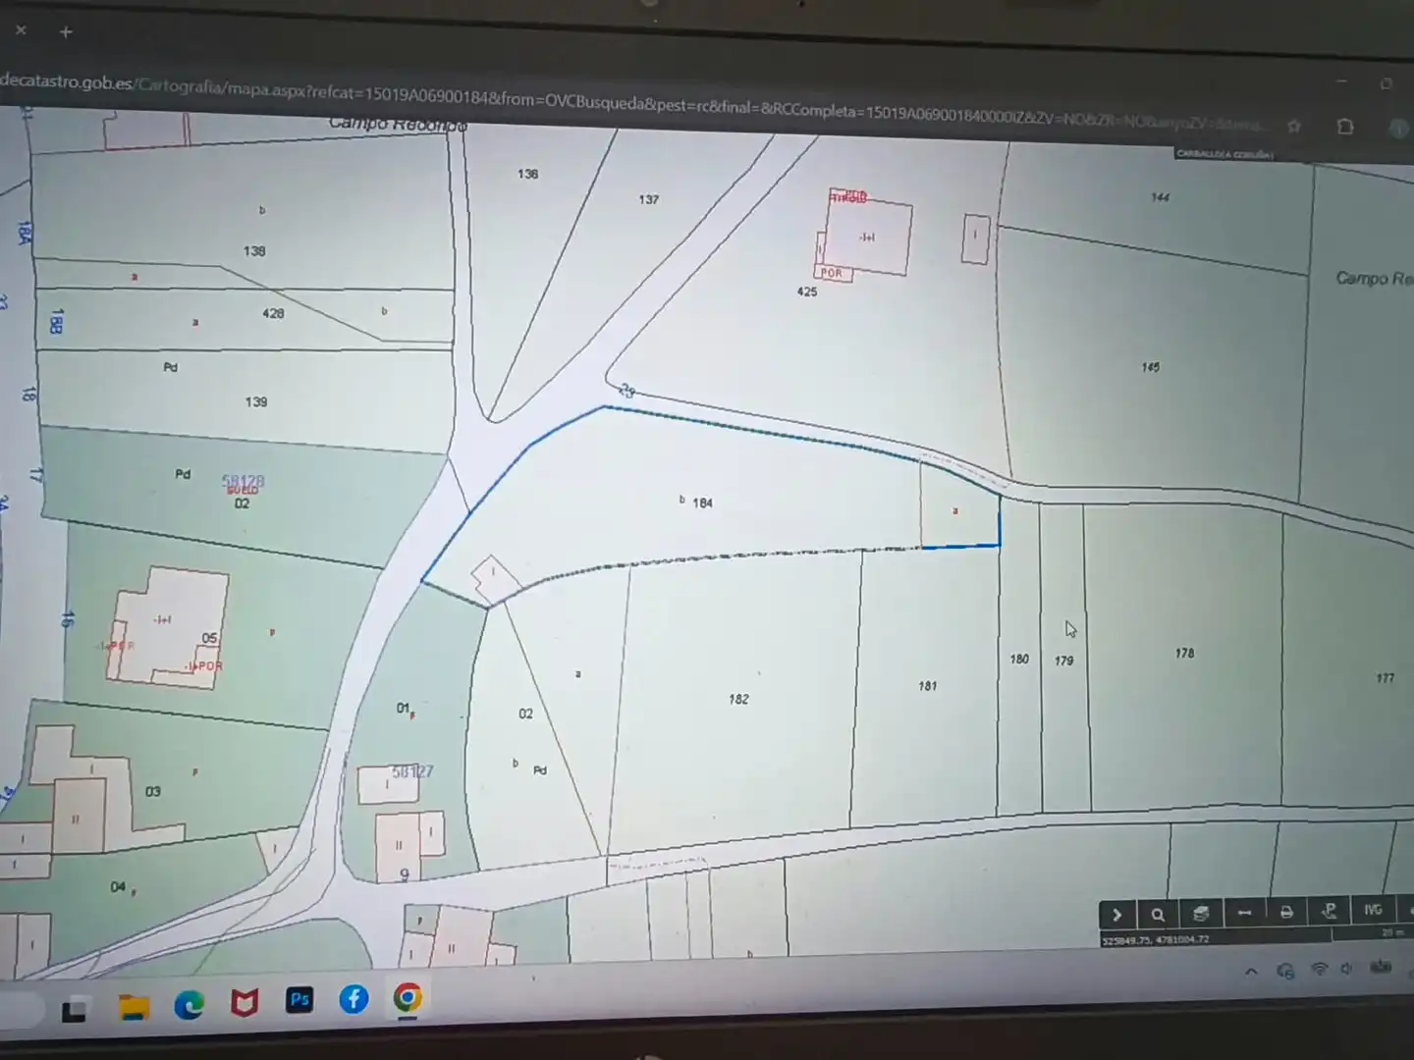The width and height of the screenshot is (1414, 1060).
Task: Expand the map toolbar arrow button
Action: [1116, 915]
